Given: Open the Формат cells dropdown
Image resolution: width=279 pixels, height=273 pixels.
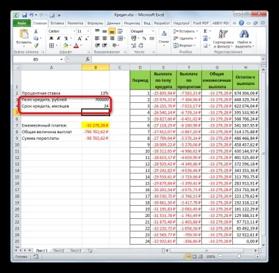Looking at the screenshot, I should pyautogui.click(x=184, y=45).
